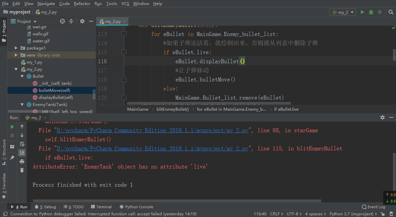Click the lock icon in the status bar
Viewport: 396px width, 217px height.
pyautogui.click(x=383, y=214)
